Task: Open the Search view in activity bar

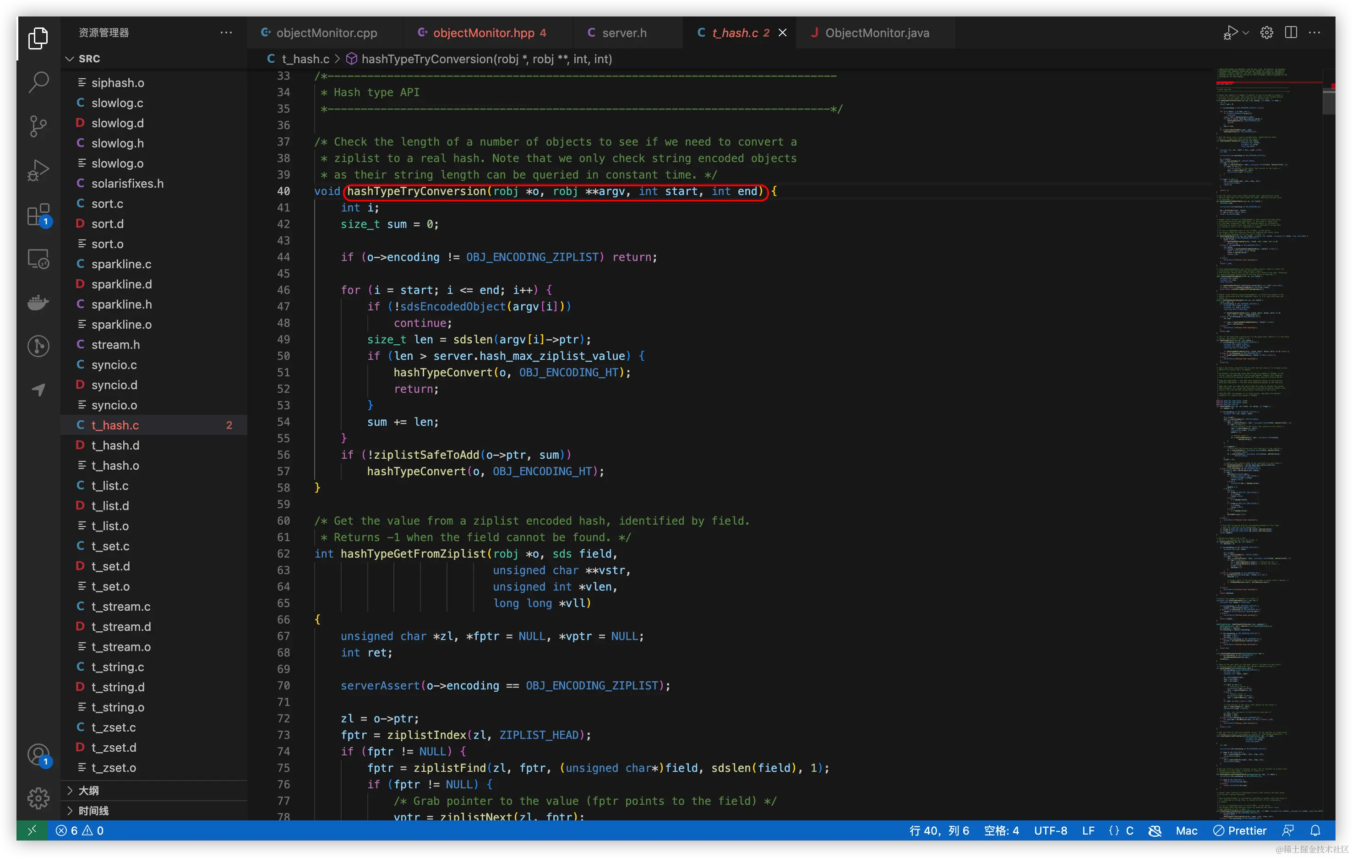Action: tap(38, 82)
